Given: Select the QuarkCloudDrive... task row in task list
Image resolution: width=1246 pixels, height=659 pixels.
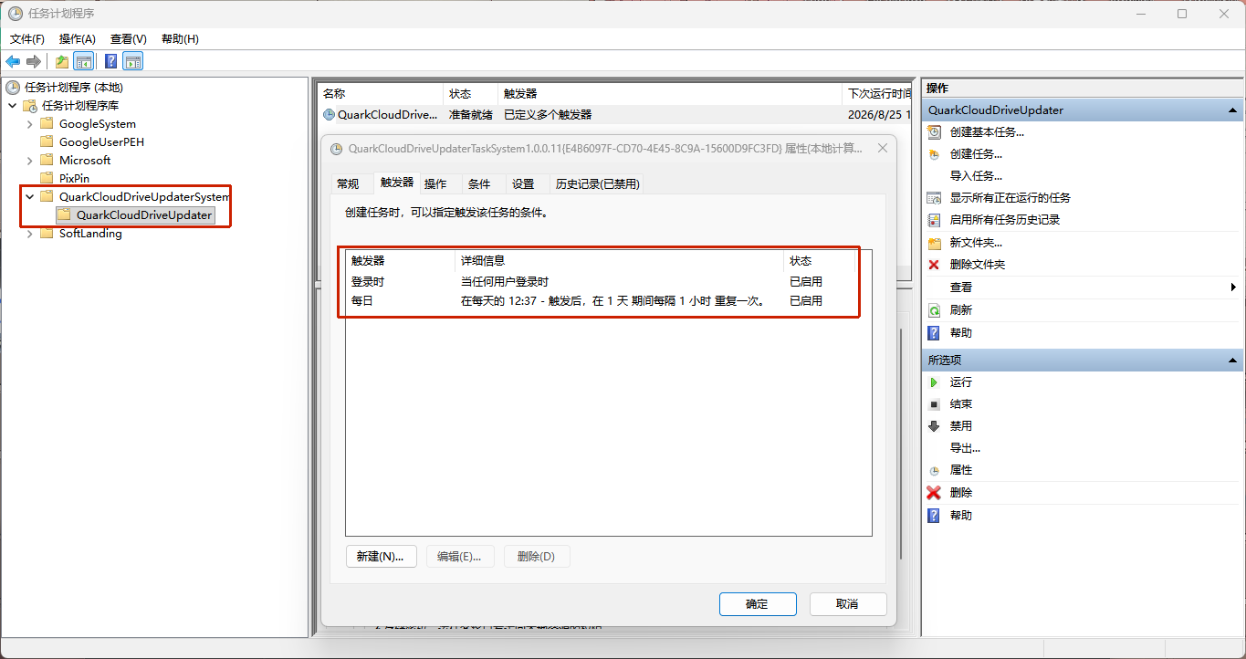Looking at the screenshot, I should point(614,115).
